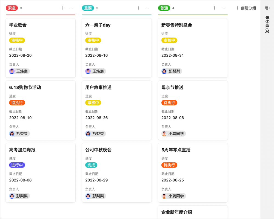Click 彭梨梨's avatar on the 6.18购物节活动 card
The height and width of the screenshot is (219, 274).
click(x=12, y=134)
